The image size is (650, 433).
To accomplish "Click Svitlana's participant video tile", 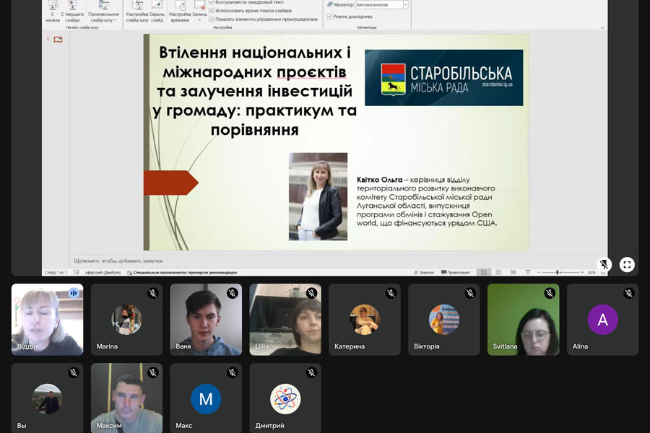I will tap(524, 319).
